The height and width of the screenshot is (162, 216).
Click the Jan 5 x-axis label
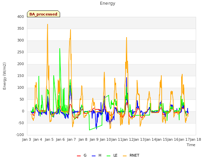click(x=49, y=139)
